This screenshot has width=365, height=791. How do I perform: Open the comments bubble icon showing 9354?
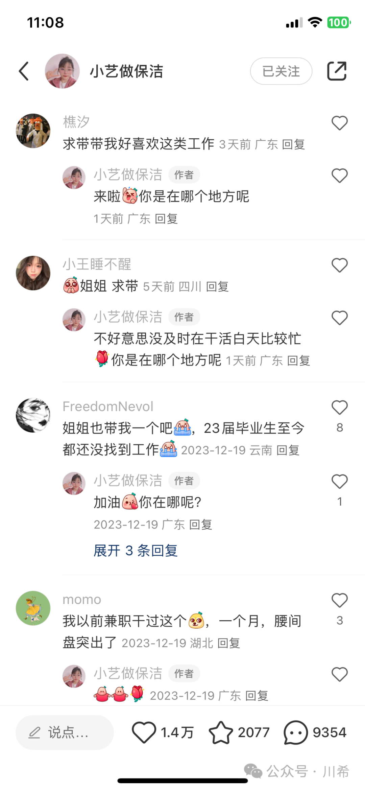click(x=296, y=732)
